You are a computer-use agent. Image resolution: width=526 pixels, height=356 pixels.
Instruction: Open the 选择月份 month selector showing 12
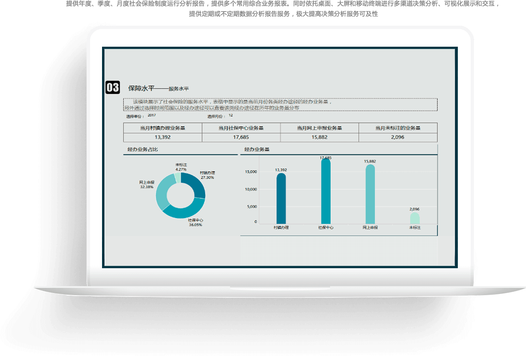pyautogui.click(x=231, y=116)
